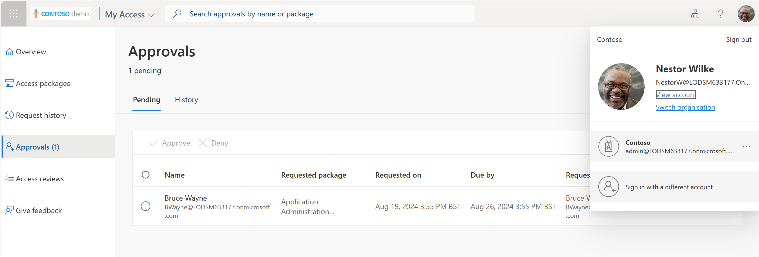Image resolution: width=759 pixels, height=257 pixels.
Task: Click the View account link
Action: pyautogui.click(x=676, y=94)
